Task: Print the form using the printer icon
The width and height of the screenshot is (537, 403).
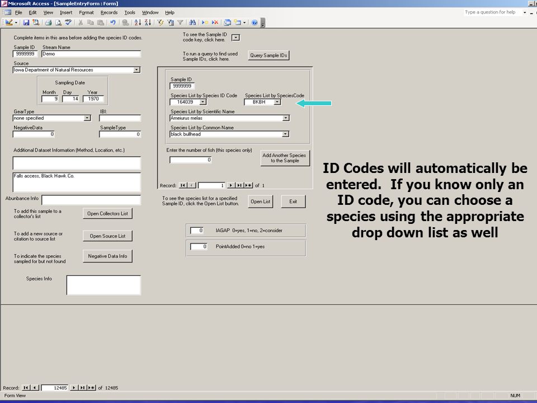Action: pyautogui.click(x=48, y=22)
